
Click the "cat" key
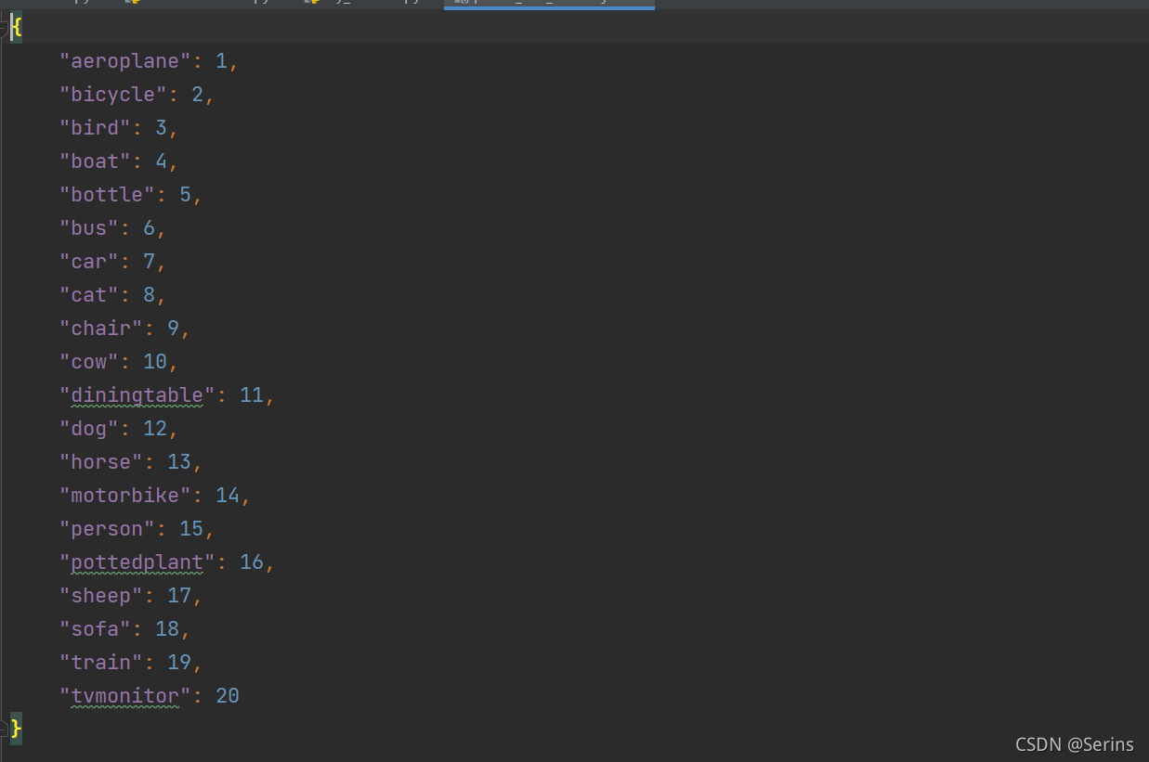(x=89, y=295)
